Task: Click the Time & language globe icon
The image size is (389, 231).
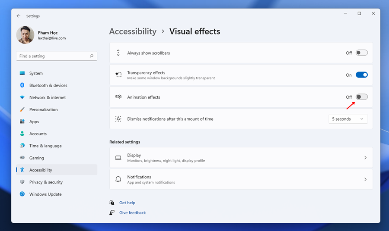Action: pyautogui.click(x=22, y=145)
